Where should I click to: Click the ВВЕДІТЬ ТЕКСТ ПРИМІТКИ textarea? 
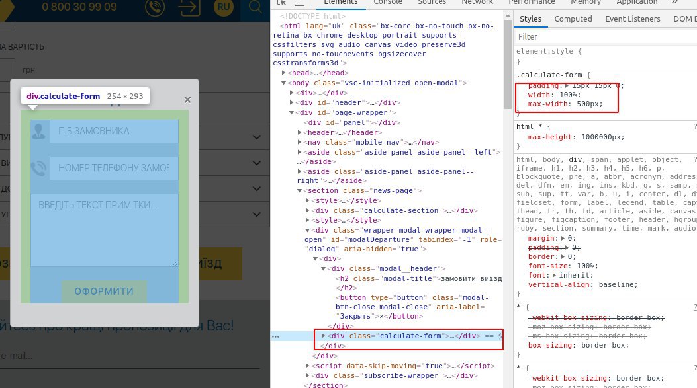pos(105,230)
